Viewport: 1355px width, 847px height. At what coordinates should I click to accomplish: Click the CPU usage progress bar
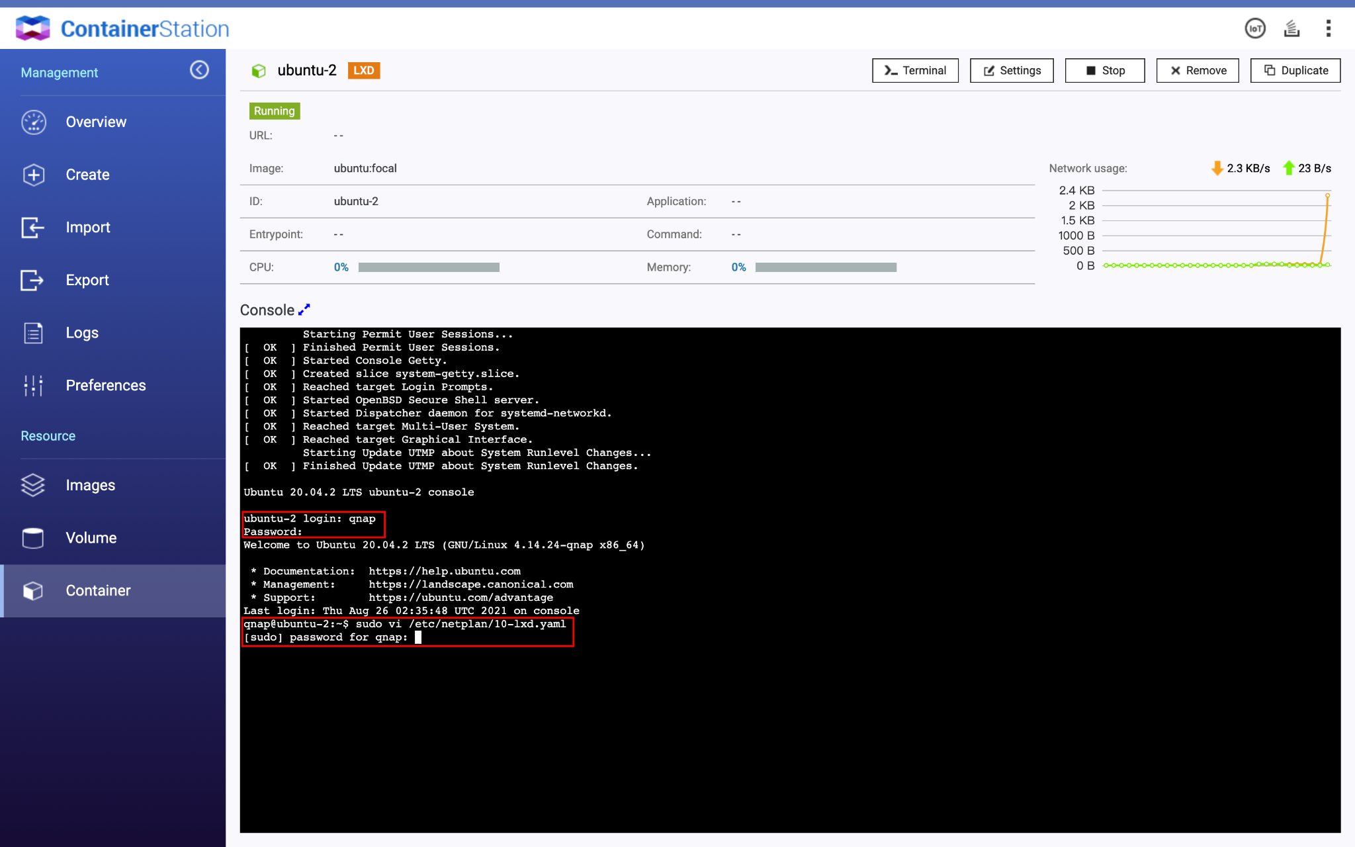[429, 267]
